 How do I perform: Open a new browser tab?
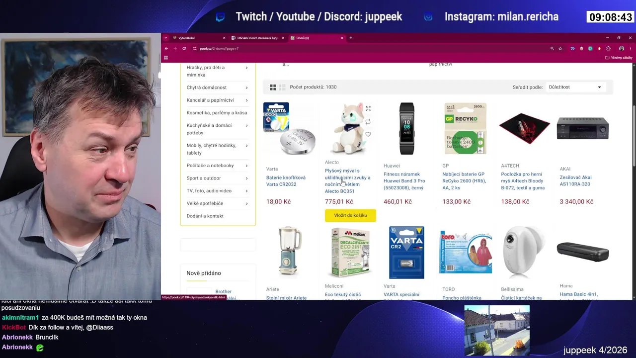coord(351,38)
